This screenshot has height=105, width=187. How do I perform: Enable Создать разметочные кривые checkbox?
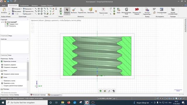tap(2, 86)
